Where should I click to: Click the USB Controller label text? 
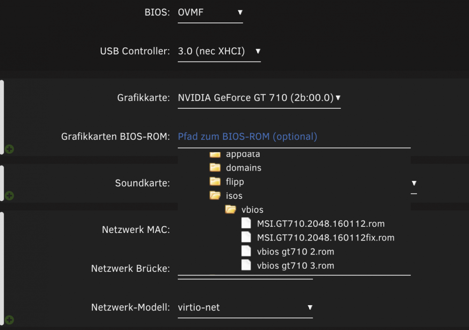tap(135, 52)
